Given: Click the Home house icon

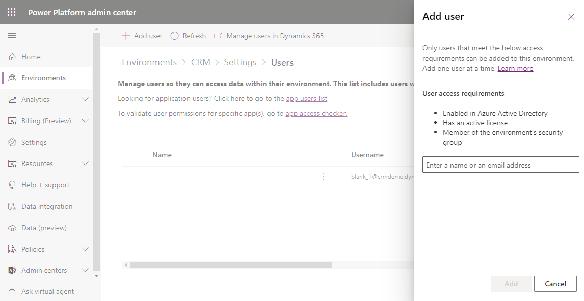Looking at the screenshot, I should point(12,57).
